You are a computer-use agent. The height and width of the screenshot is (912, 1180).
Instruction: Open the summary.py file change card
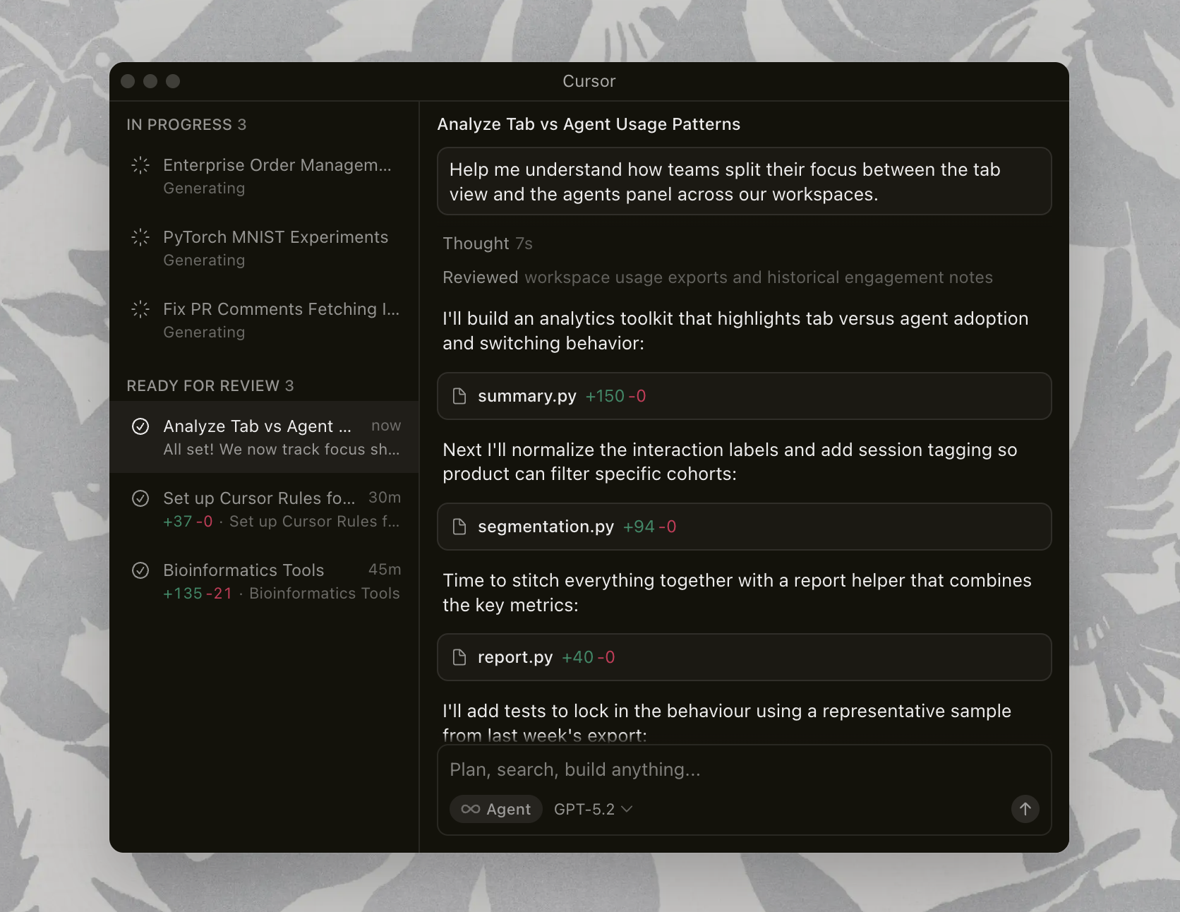pyautogui.click(x=744, y=396)
